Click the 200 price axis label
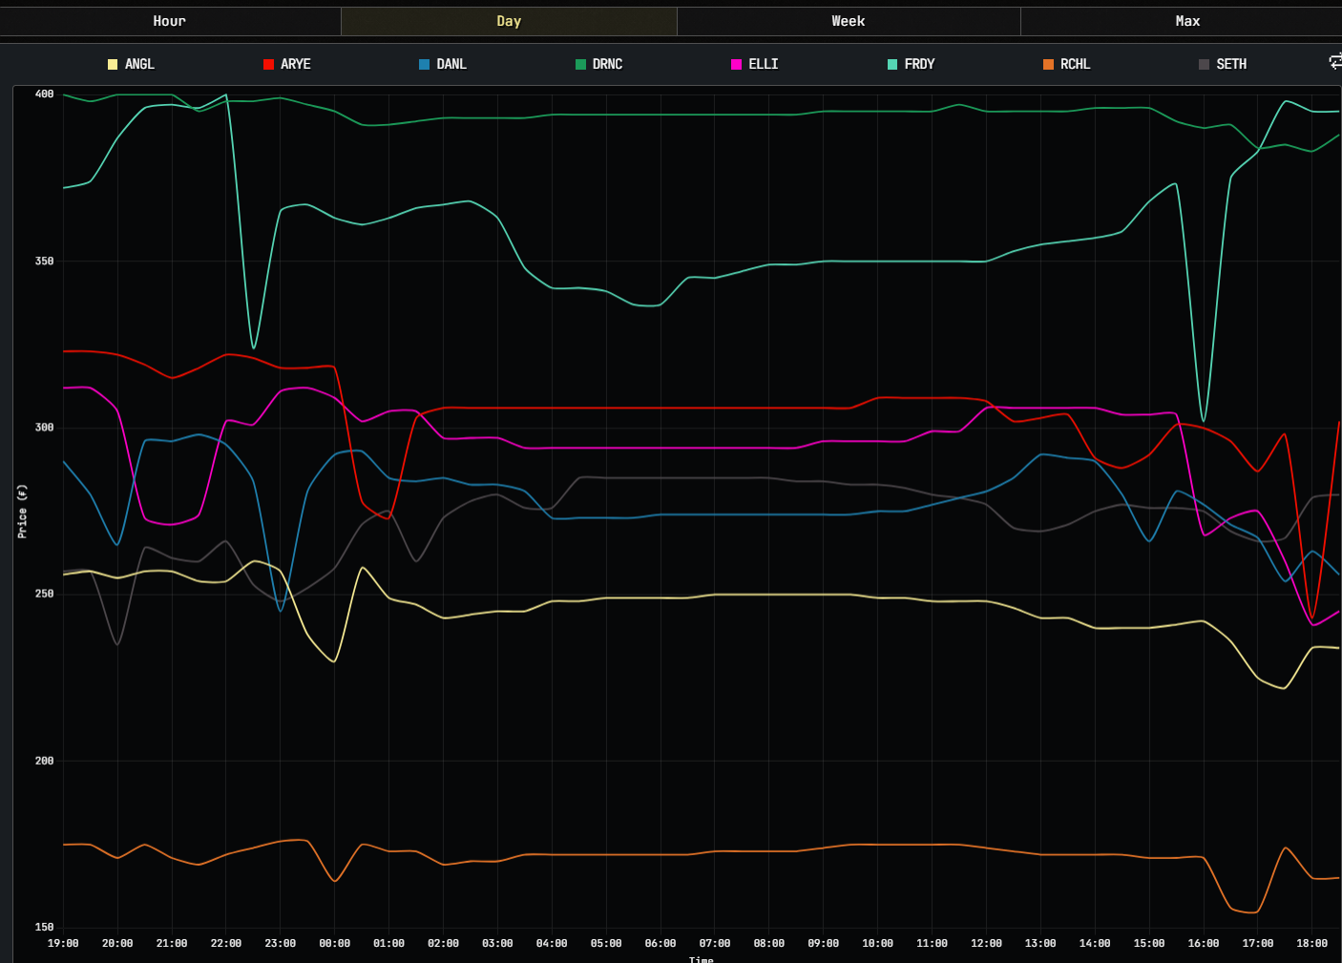Viewport: 1342px width, 963px height. pos(44,761)
